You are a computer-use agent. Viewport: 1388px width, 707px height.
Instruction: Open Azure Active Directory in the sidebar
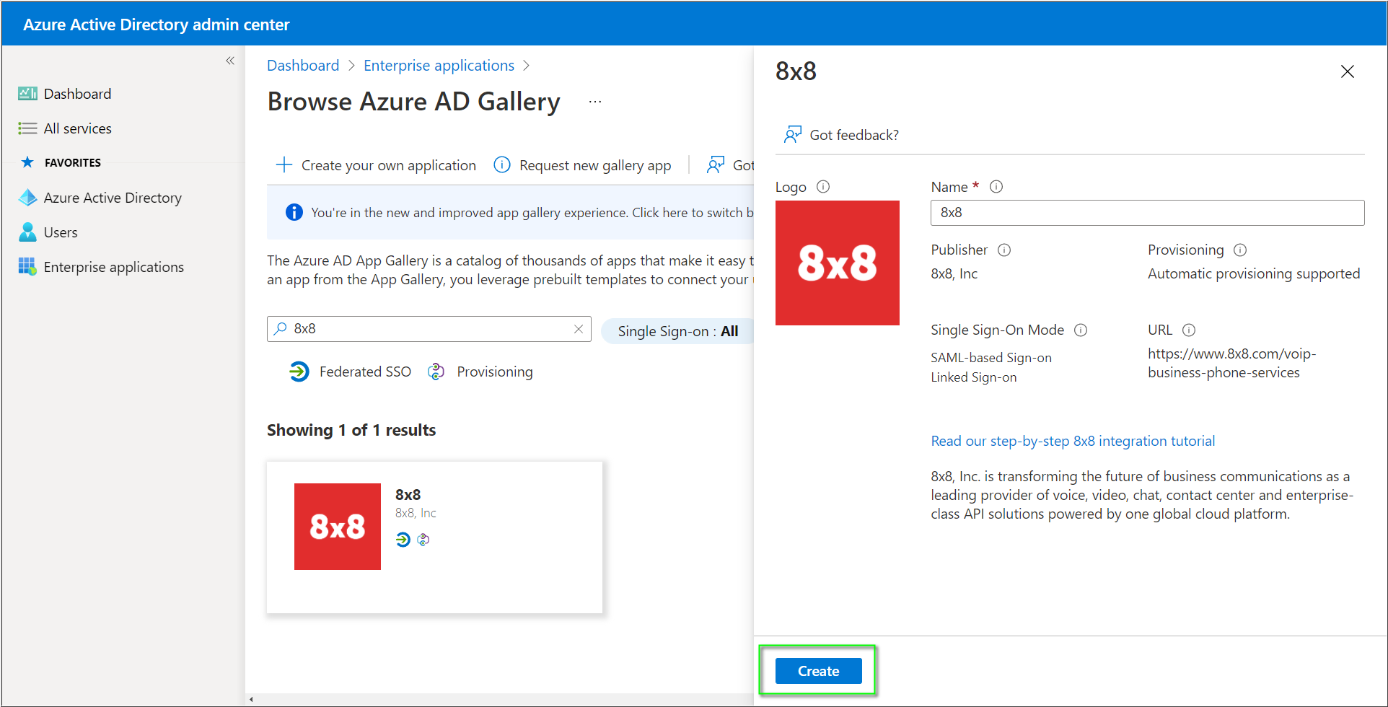pyautogui.click(x=113, y=198)
